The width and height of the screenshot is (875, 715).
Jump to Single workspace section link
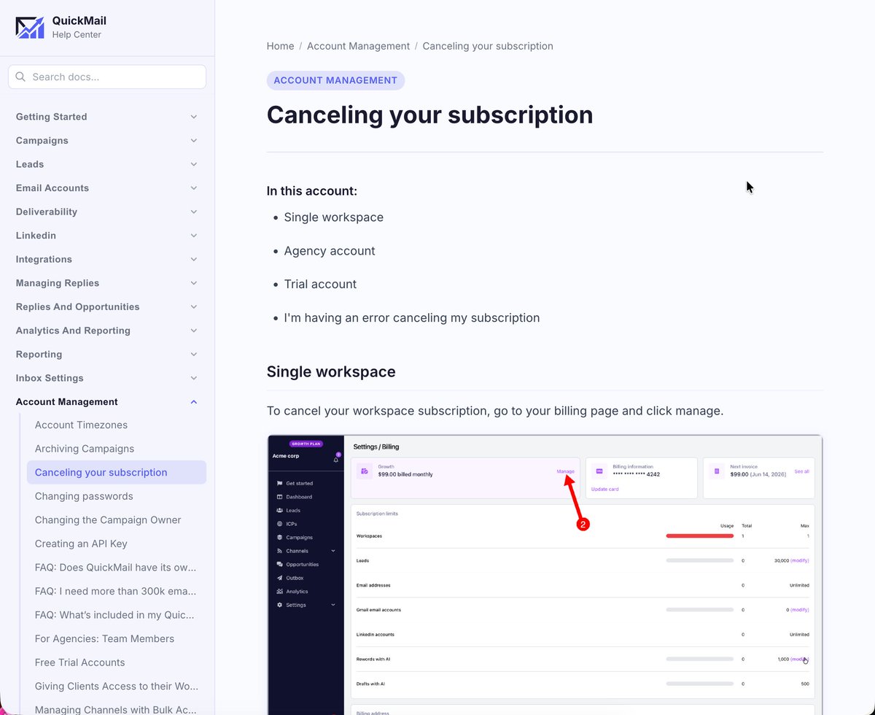click(x=334, y=217)
